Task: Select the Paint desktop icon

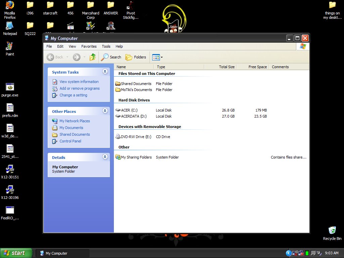Action: [10, 49]
